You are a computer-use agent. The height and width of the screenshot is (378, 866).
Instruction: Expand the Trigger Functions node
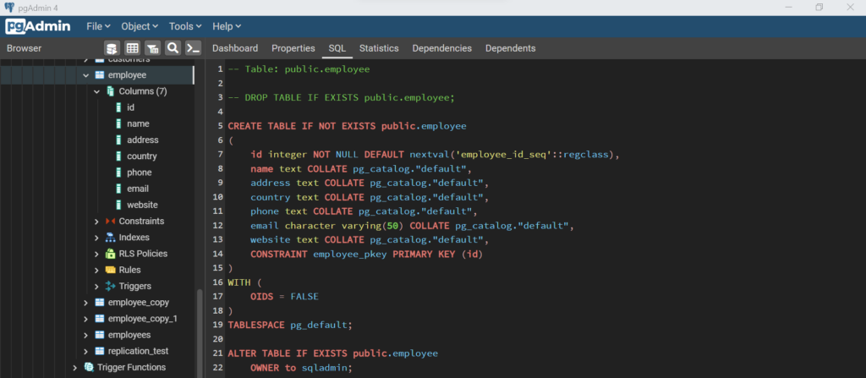pos(75,367)
